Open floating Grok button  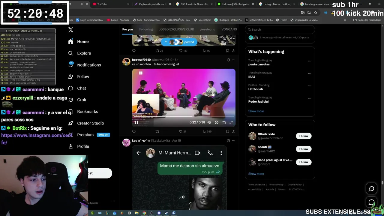coord(372,189)
